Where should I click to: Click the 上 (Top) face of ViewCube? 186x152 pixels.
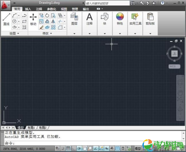coord(174,53)
